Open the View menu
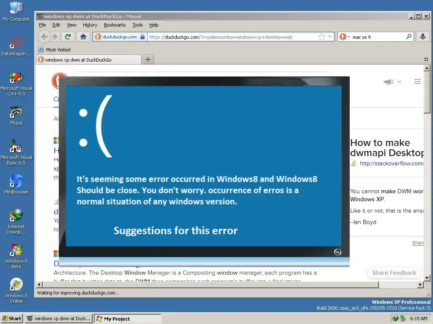433x324 pixels. (x=71, y=25)
